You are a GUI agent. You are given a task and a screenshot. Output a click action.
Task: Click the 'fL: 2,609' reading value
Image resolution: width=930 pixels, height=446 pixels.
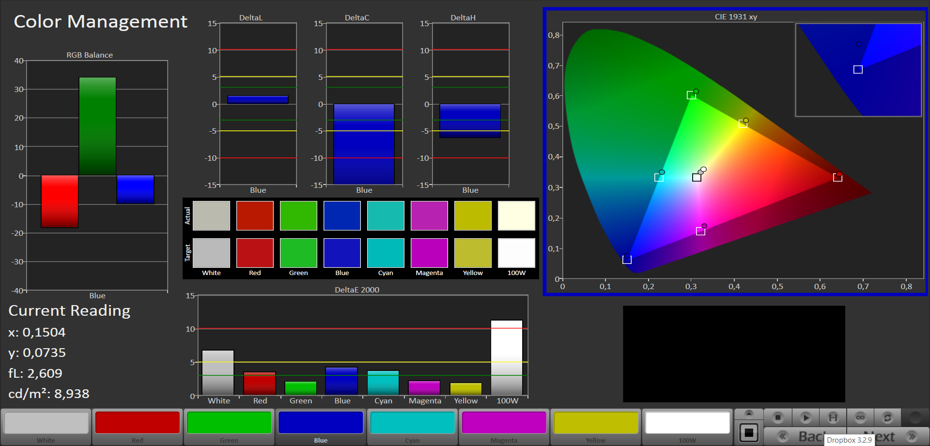35,373
